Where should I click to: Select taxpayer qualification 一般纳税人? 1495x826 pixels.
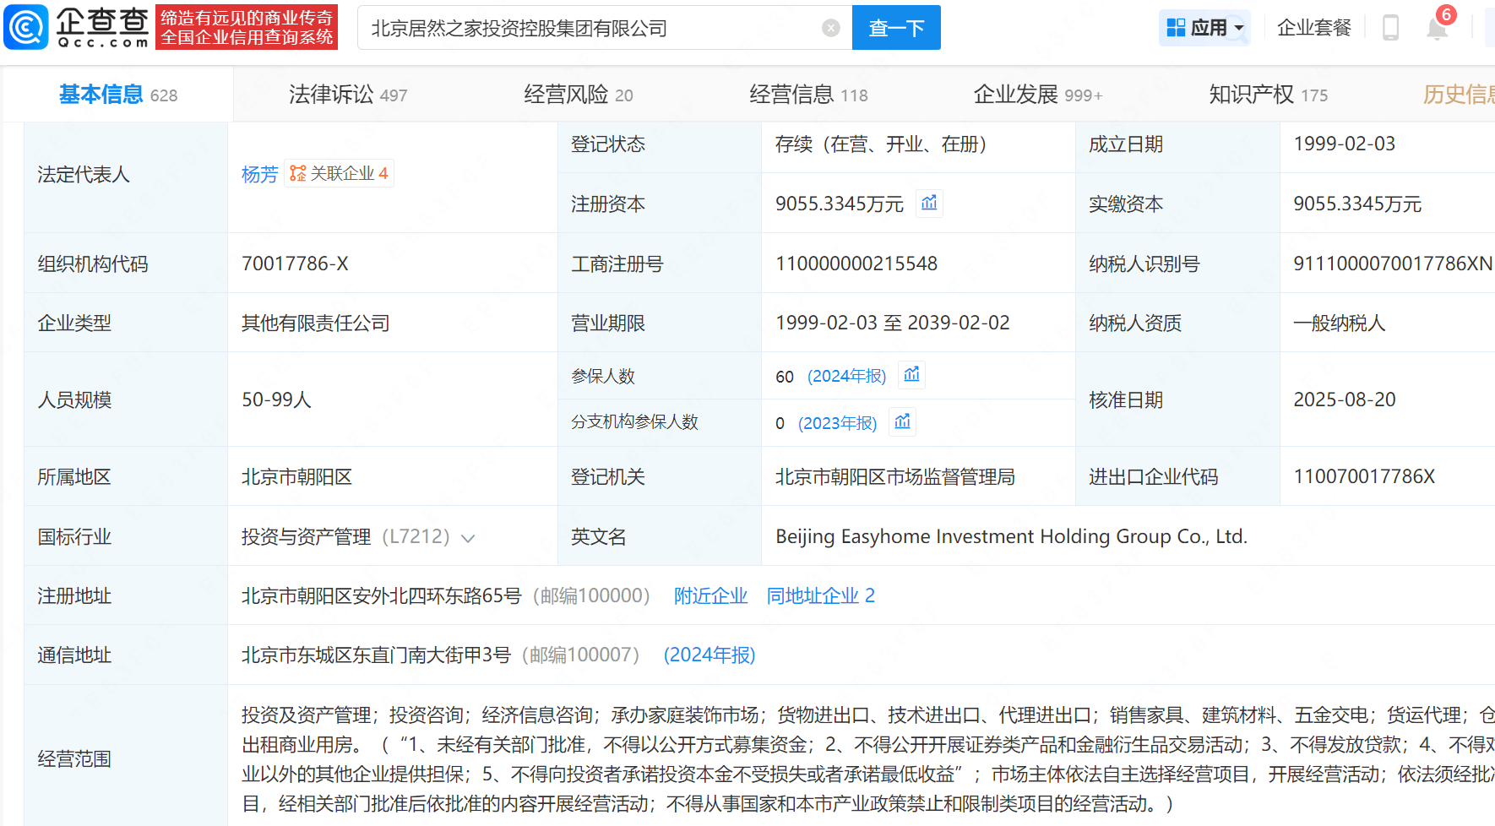1339,323
